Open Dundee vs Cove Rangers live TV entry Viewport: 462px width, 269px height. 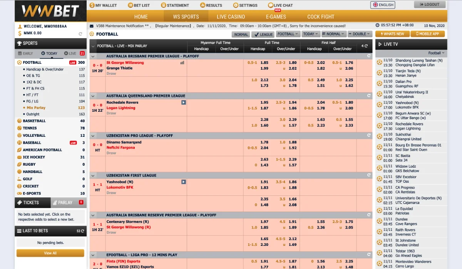pos(411,222)
